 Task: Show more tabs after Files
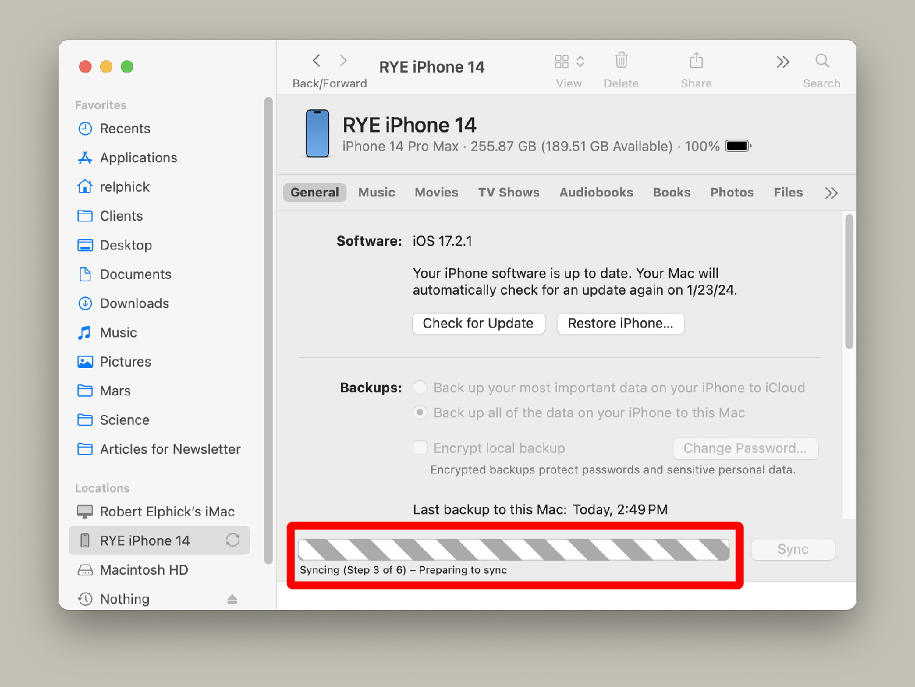coord(831,193)
